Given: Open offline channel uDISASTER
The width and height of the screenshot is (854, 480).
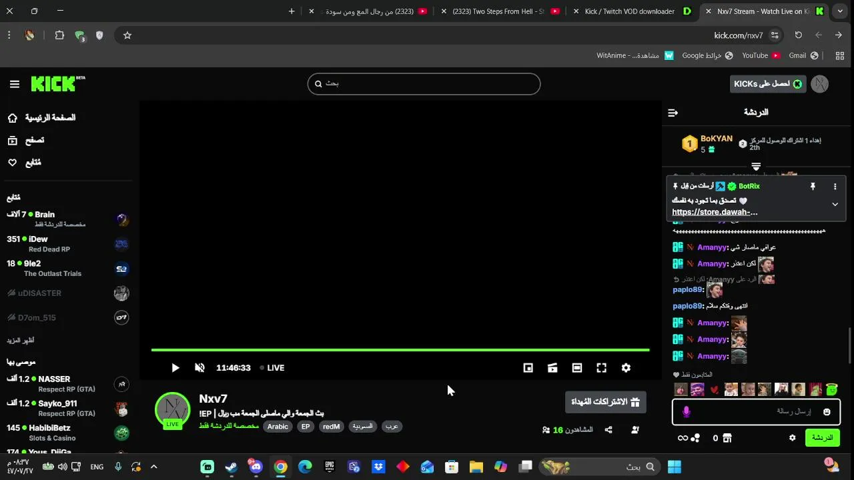Looking at the screenshot, I should pos(67,293).
